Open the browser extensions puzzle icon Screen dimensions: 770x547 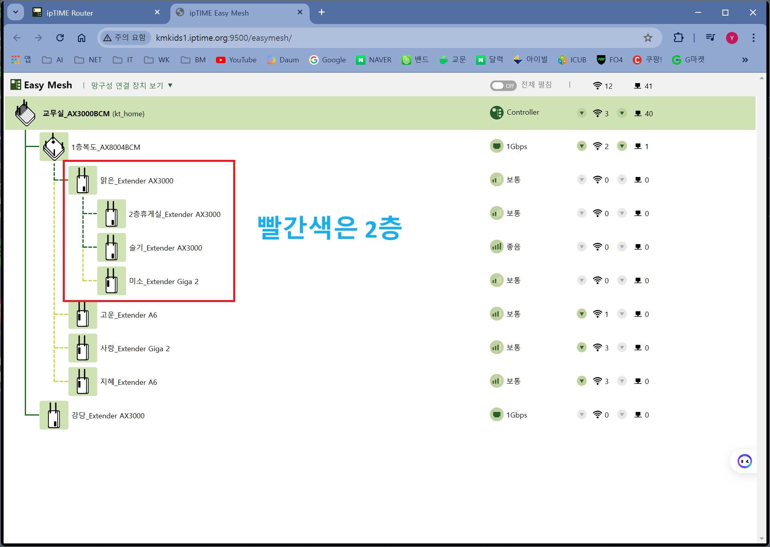point(678,38)
